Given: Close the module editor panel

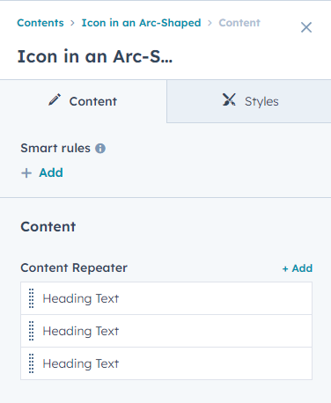Looking at the screenshot, I should pyautogui.click(x=306, y=27).
